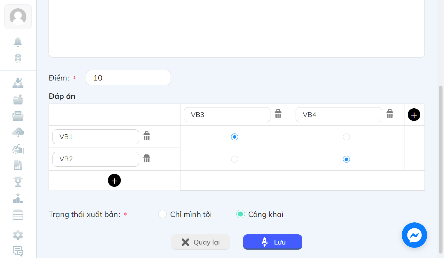Open the trophy icon in sidebar

18,182
